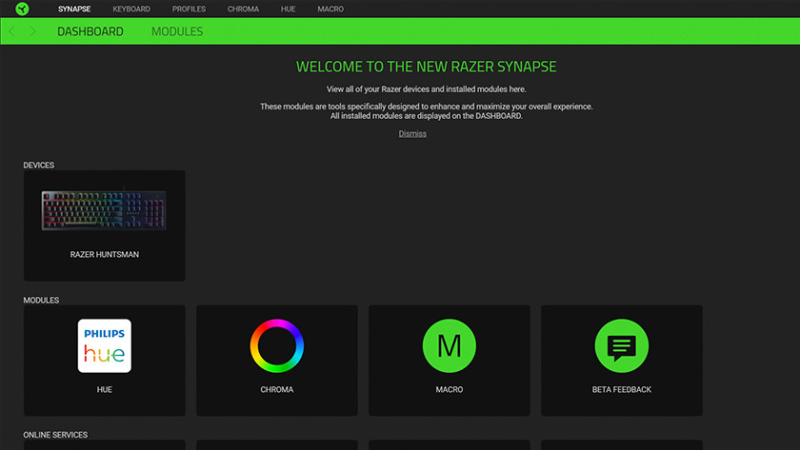
Task: Click the CHROMA module card label
Action: [x=276, y=389]
